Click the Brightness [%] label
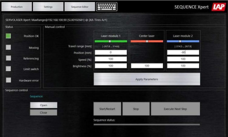228x137 pixels. click(x=82, y=66)
